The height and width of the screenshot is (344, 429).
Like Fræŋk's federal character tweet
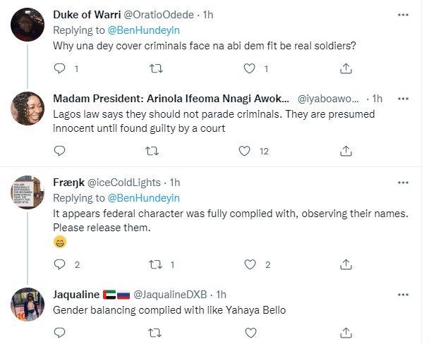(x=248, y=264)
